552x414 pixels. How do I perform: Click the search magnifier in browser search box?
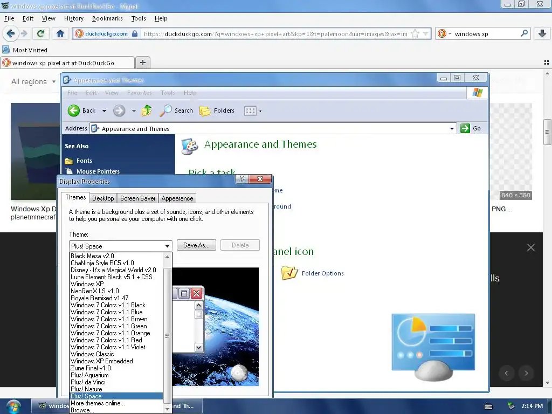pyautogui.click(x=524, y=33)
